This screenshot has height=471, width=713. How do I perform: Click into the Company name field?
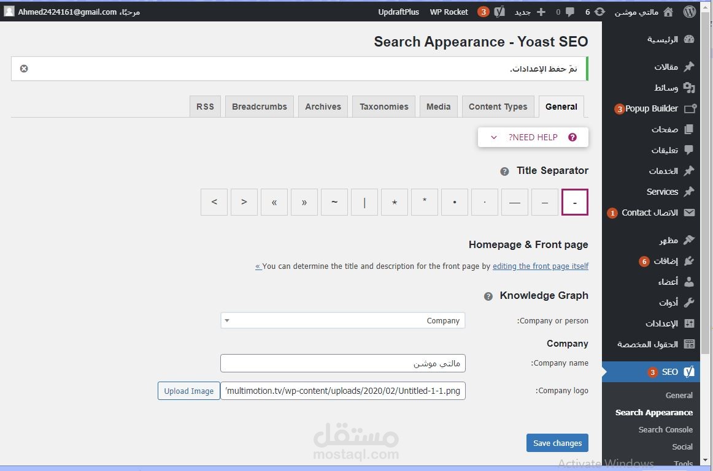click(x=343, y=363)
